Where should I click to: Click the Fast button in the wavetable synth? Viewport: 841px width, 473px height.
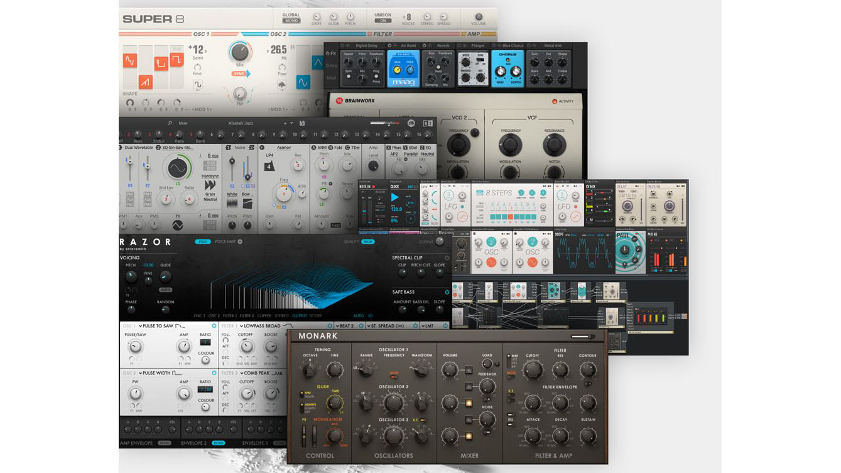[x=337, y=225]
